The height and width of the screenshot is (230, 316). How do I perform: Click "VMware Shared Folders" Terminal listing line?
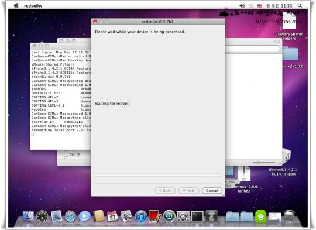53,64
